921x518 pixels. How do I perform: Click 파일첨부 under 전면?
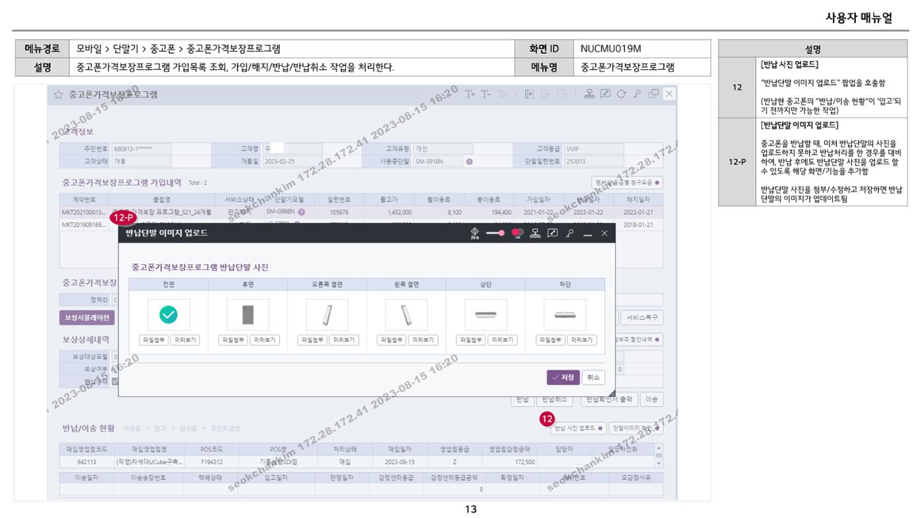[x=153, y=340]
